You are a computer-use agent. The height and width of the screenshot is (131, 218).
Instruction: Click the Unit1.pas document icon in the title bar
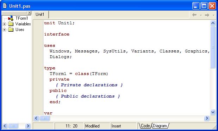point(5,6)
